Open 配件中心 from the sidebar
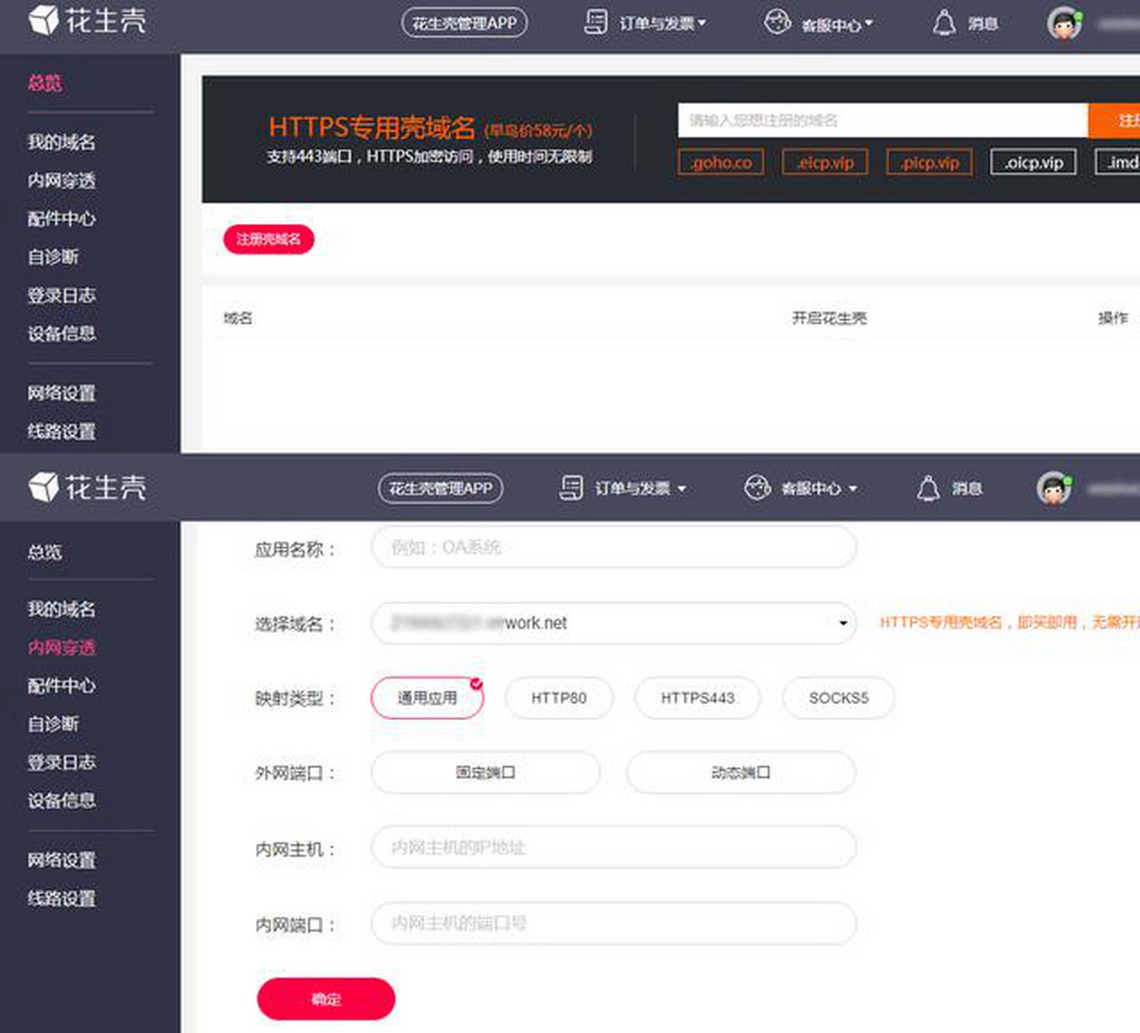The height and width of the screenshot is (1033, 1140). pos(60,219)
